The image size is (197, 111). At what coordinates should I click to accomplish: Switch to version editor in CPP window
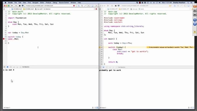click(x=181, y=6)
